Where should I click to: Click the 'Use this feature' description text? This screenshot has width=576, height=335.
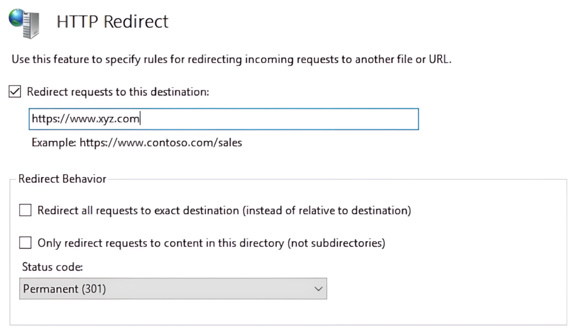(231, 59)
